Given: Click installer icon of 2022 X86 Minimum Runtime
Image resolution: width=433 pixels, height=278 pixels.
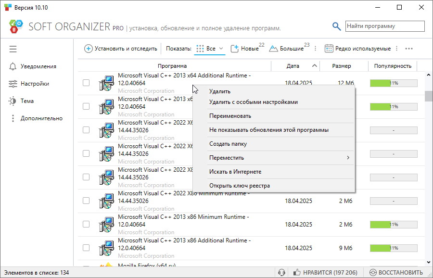Looking at the screenshot, I should tap(107, 201).
